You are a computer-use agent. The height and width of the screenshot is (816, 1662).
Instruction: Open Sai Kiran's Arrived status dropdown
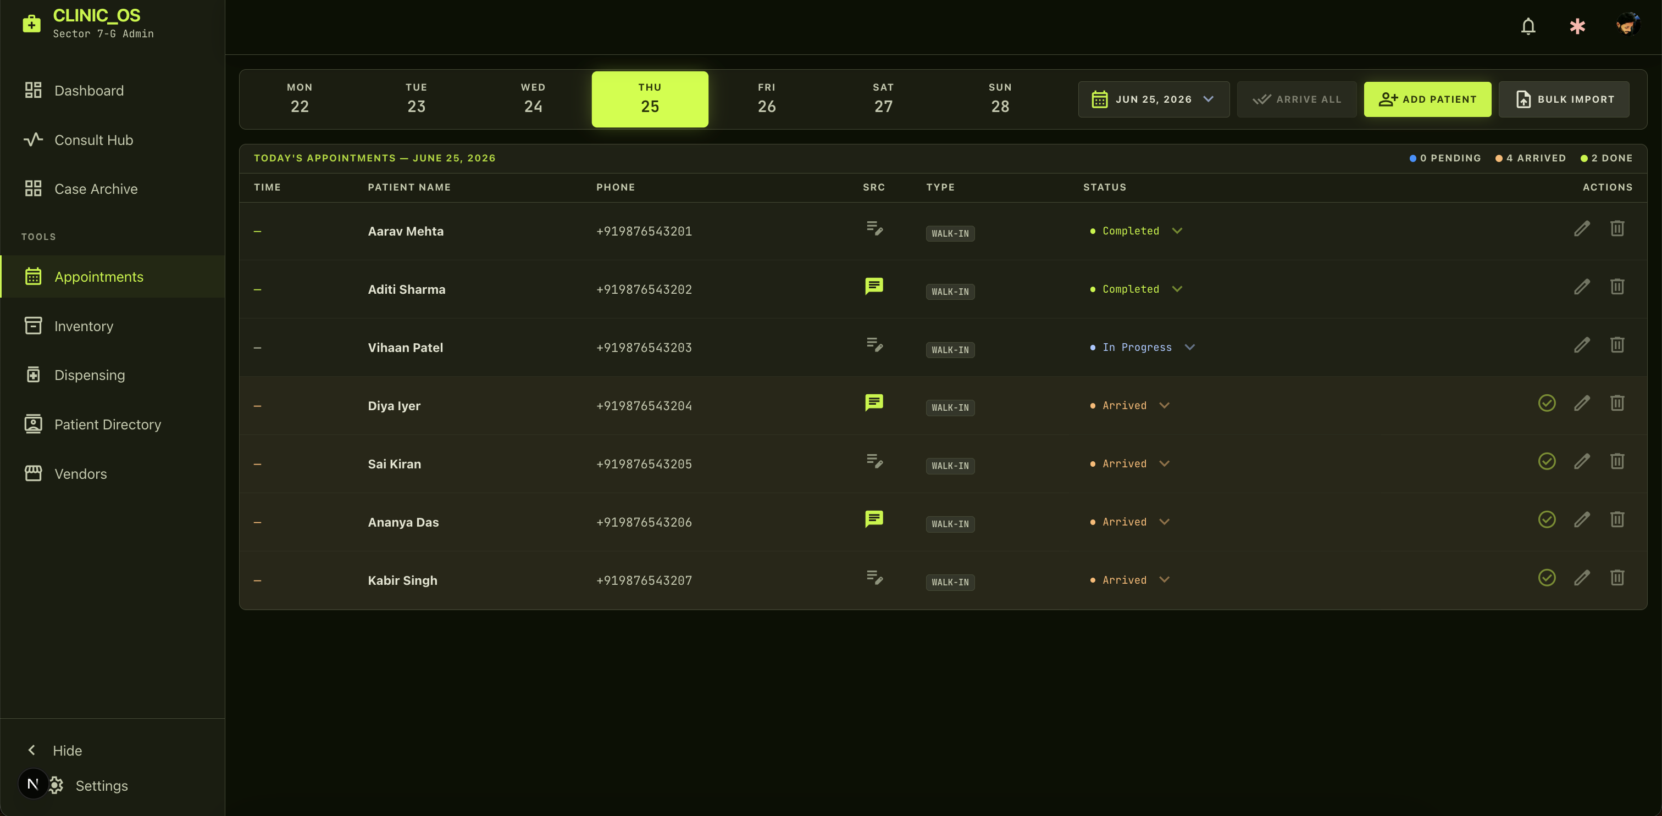pos(1130,463)
